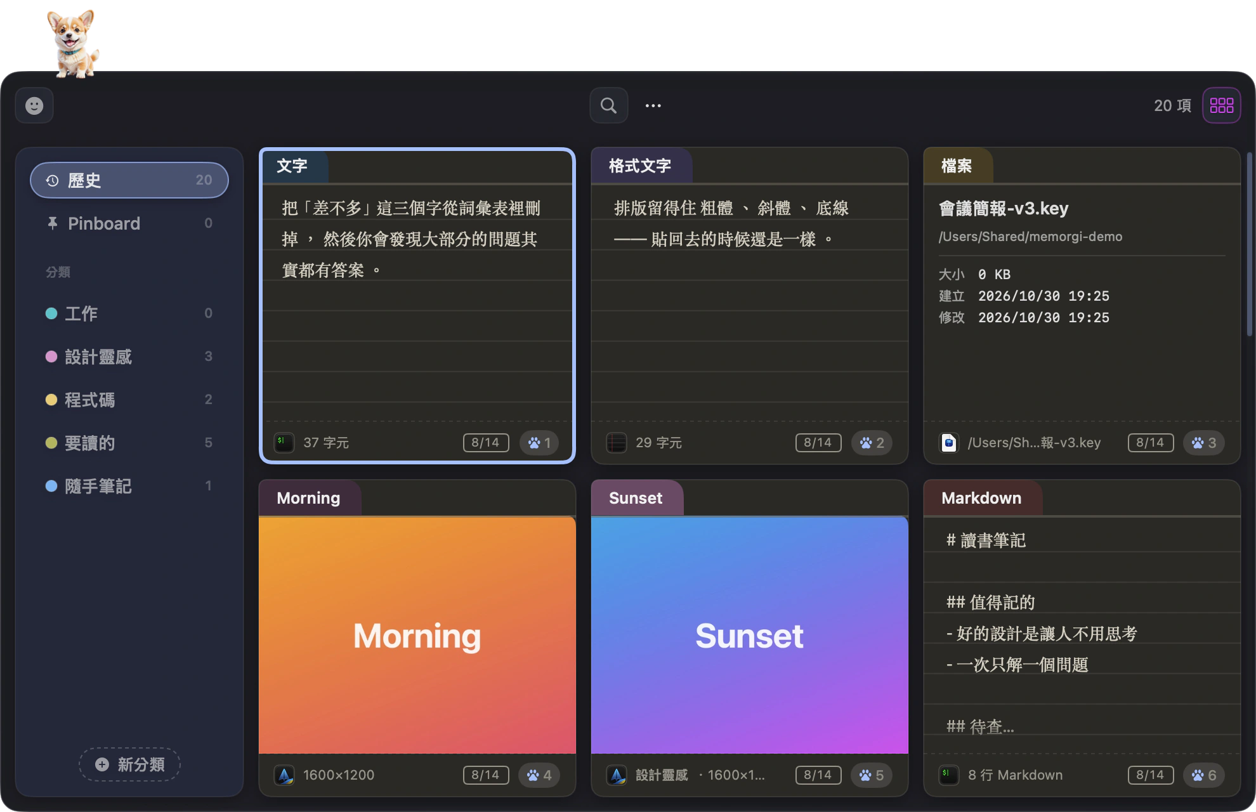Click the app icon beside 1600×1200
This screenshot has height=812, width=1256.
point(284,775)
